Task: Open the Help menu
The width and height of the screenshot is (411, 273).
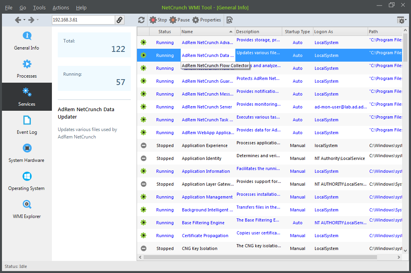Action: tap(81, 7)
